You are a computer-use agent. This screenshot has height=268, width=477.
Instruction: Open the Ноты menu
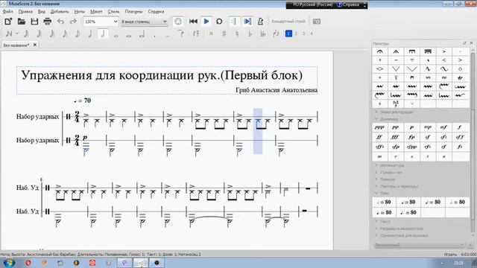(80, 12)
